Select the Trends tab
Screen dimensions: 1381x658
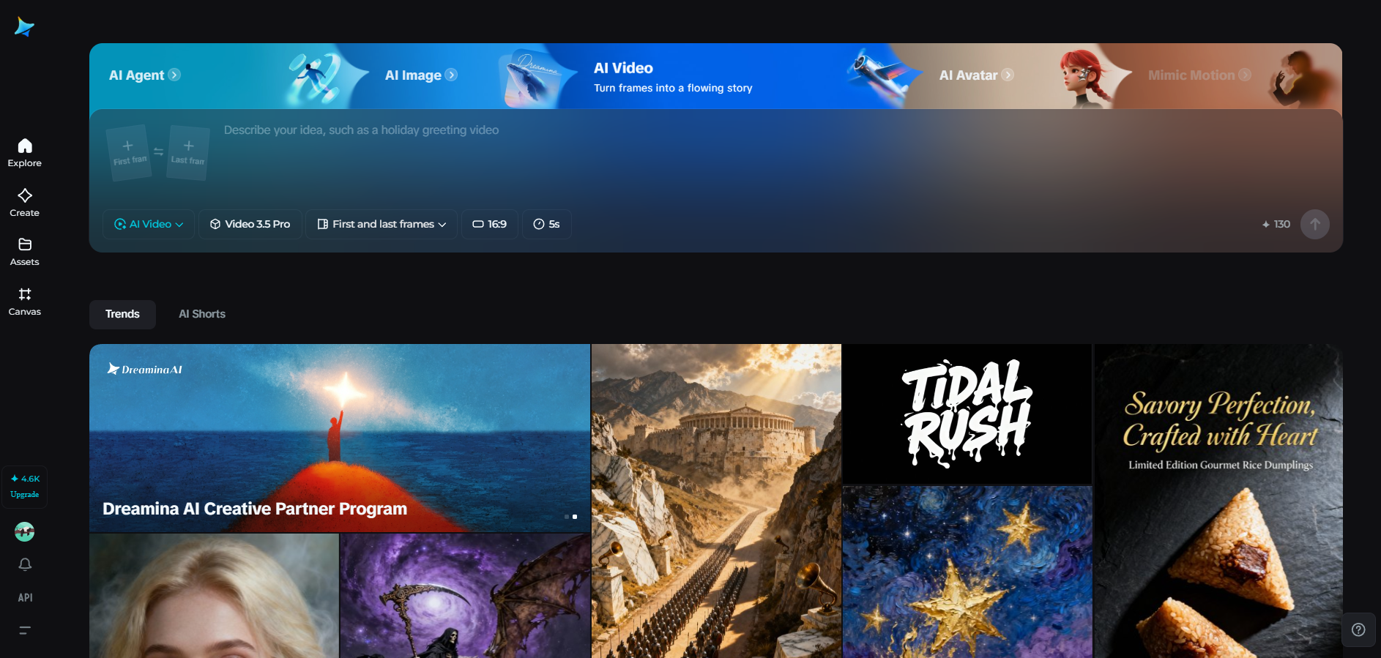point(122,314)
